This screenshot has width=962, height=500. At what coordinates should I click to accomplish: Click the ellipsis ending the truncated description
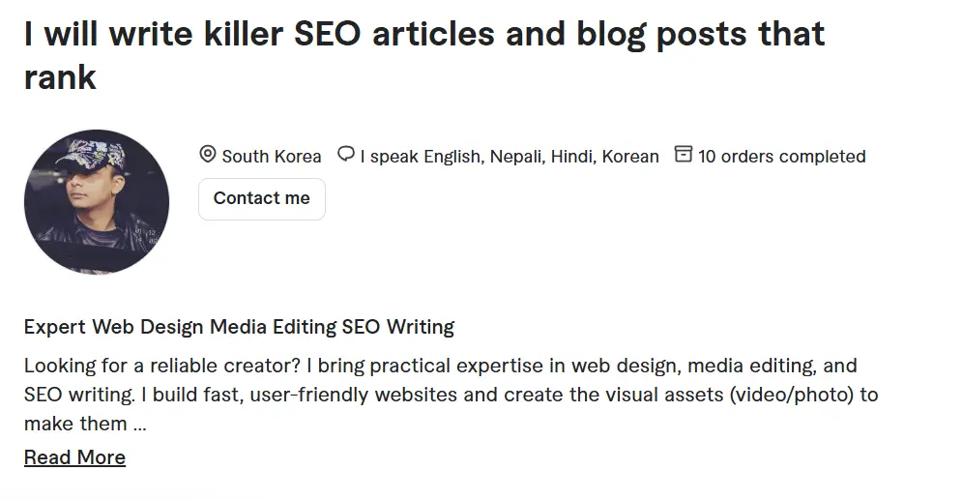(x=139, y=424)
